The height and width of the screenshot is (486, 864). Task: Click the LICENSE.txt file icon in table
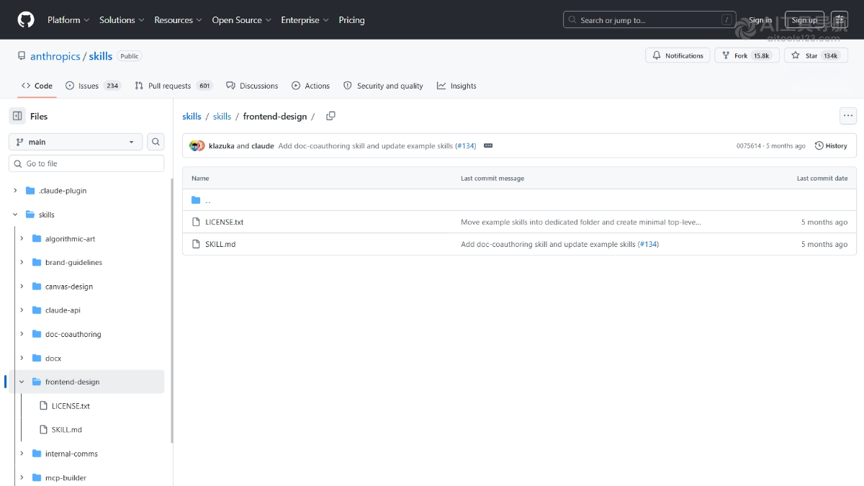coord(196,222)
